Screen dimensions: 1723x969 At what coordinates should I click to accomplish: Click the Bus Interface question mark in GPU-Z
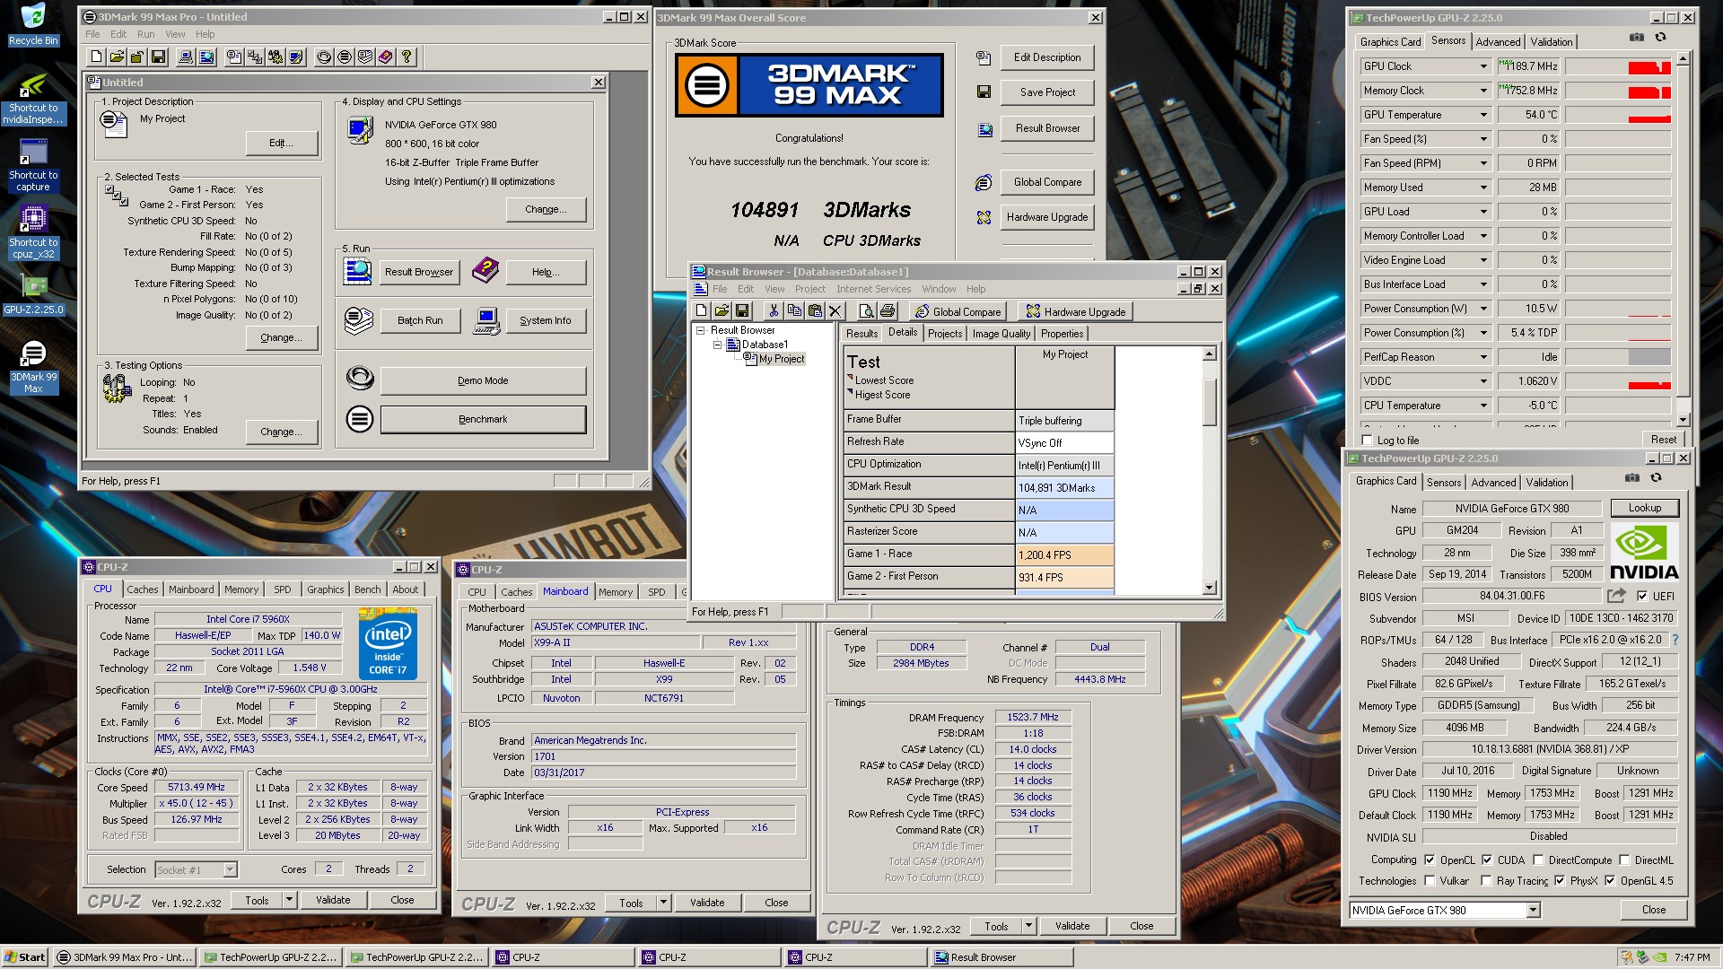click(x=1675, y=641)
